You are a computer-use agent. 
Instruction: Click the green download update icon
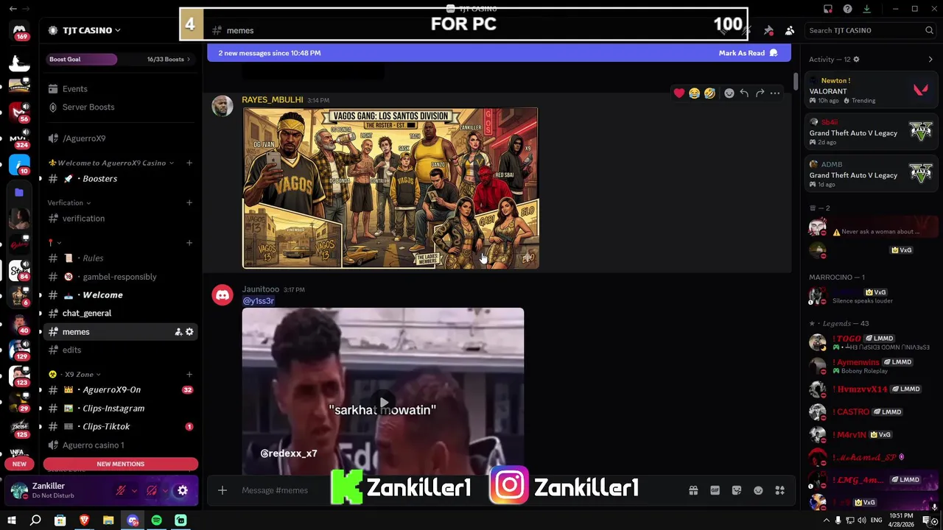(x=866, y=9)
